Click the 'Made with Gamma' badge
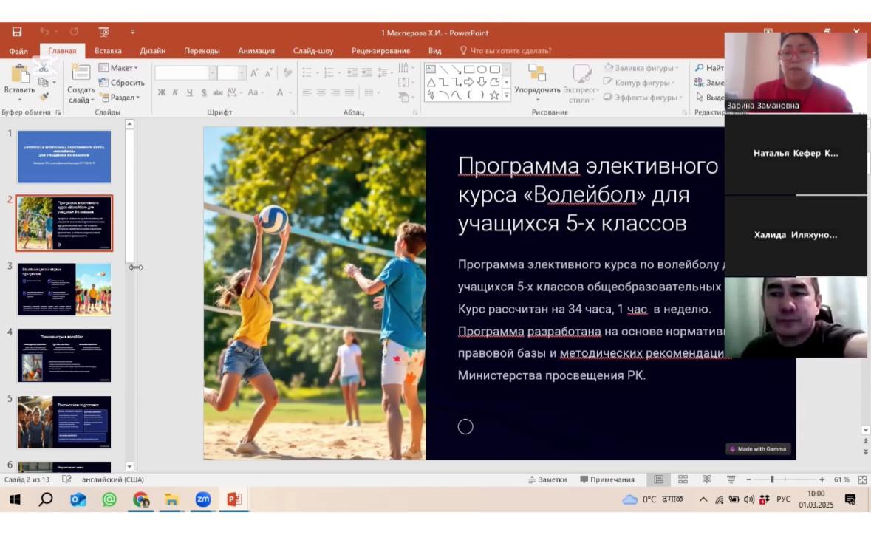Image resolution: width=871 pixels, height=543 pixels. [x=758, y=449]
